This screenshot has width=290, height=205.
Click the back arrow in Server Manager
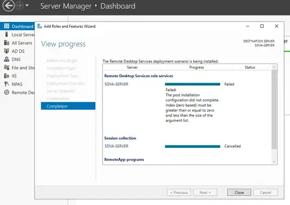9,6
